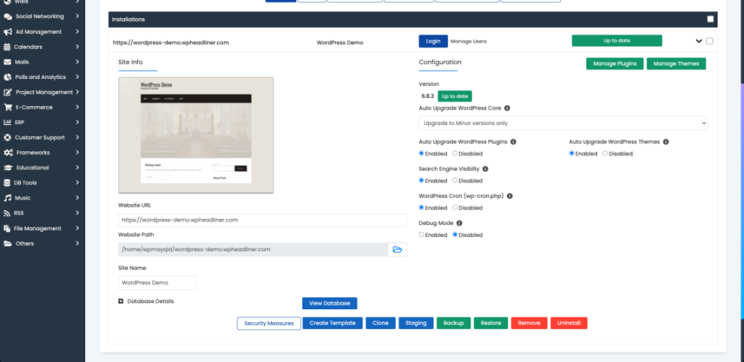Select Enabled for Debug Mode

click(421, 235)
